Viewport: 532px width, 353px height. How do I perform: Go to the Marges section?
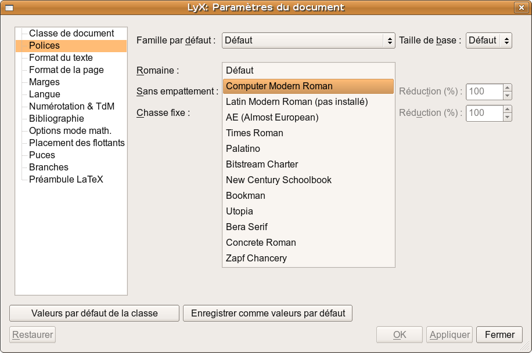click(44, 82)
